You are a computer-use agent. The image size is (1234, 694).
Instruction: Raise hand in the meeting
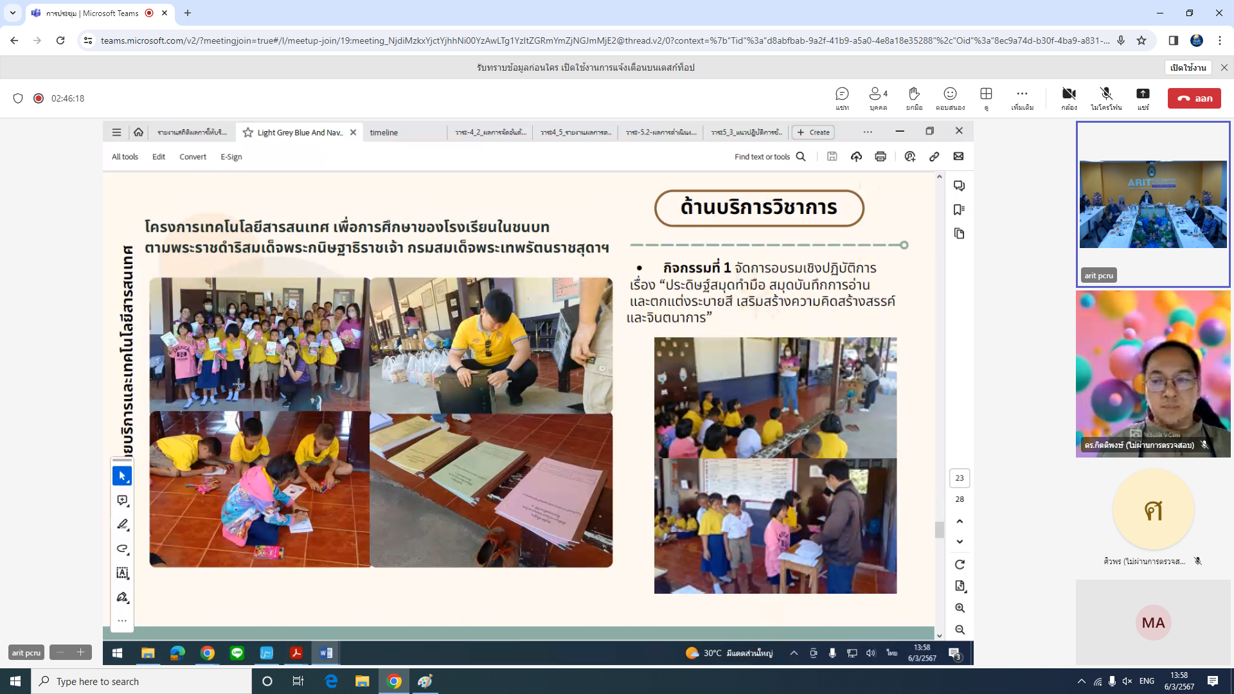pos(914,98)
